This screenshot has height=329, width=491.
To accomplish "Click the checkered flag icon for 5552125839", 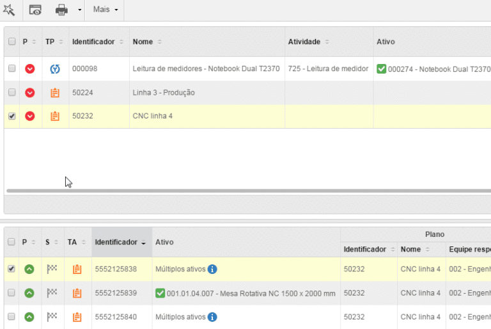I will point(52,293).
